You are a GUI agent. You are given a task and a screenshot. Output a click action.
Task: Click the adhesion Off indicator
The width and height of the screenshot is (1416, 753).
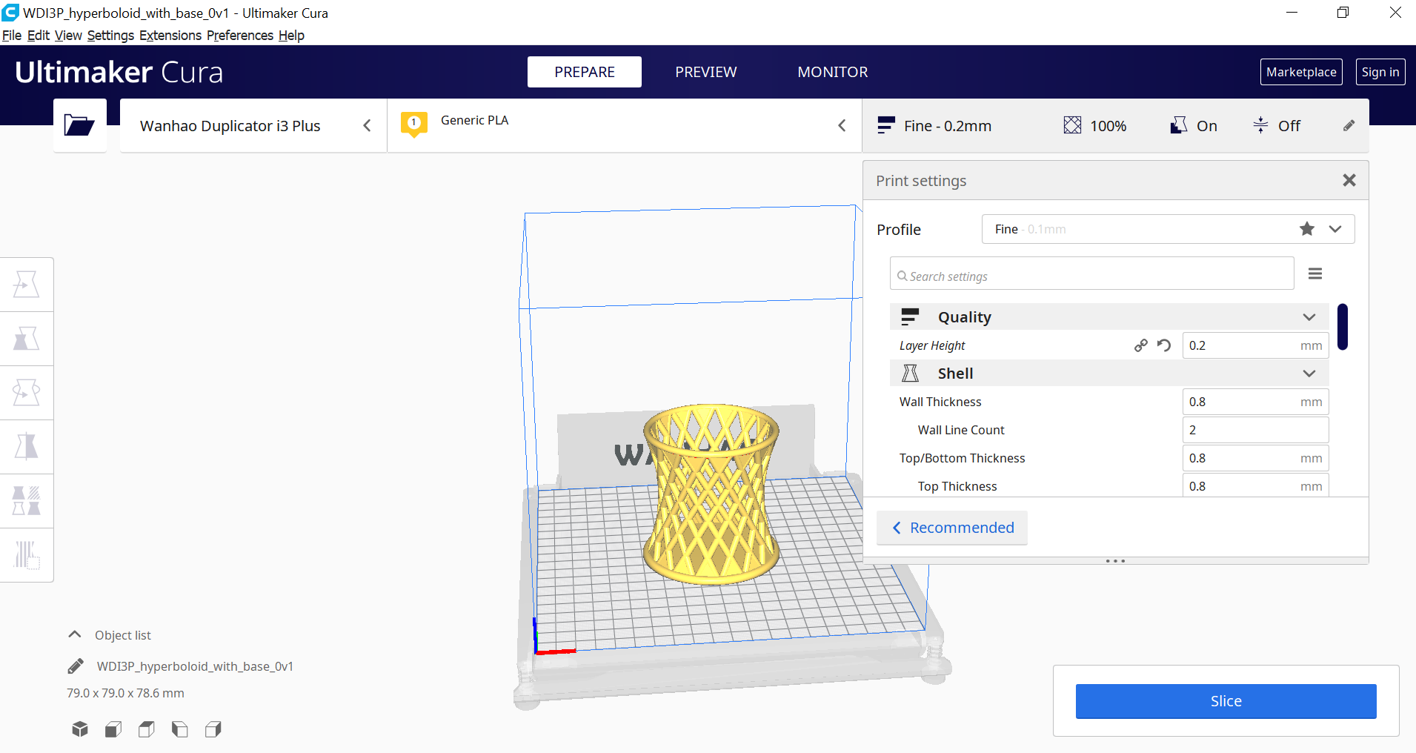click(x=1277, y=125)
